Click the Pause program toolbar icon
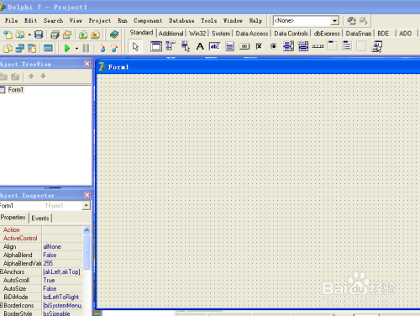 pos(86,48)
